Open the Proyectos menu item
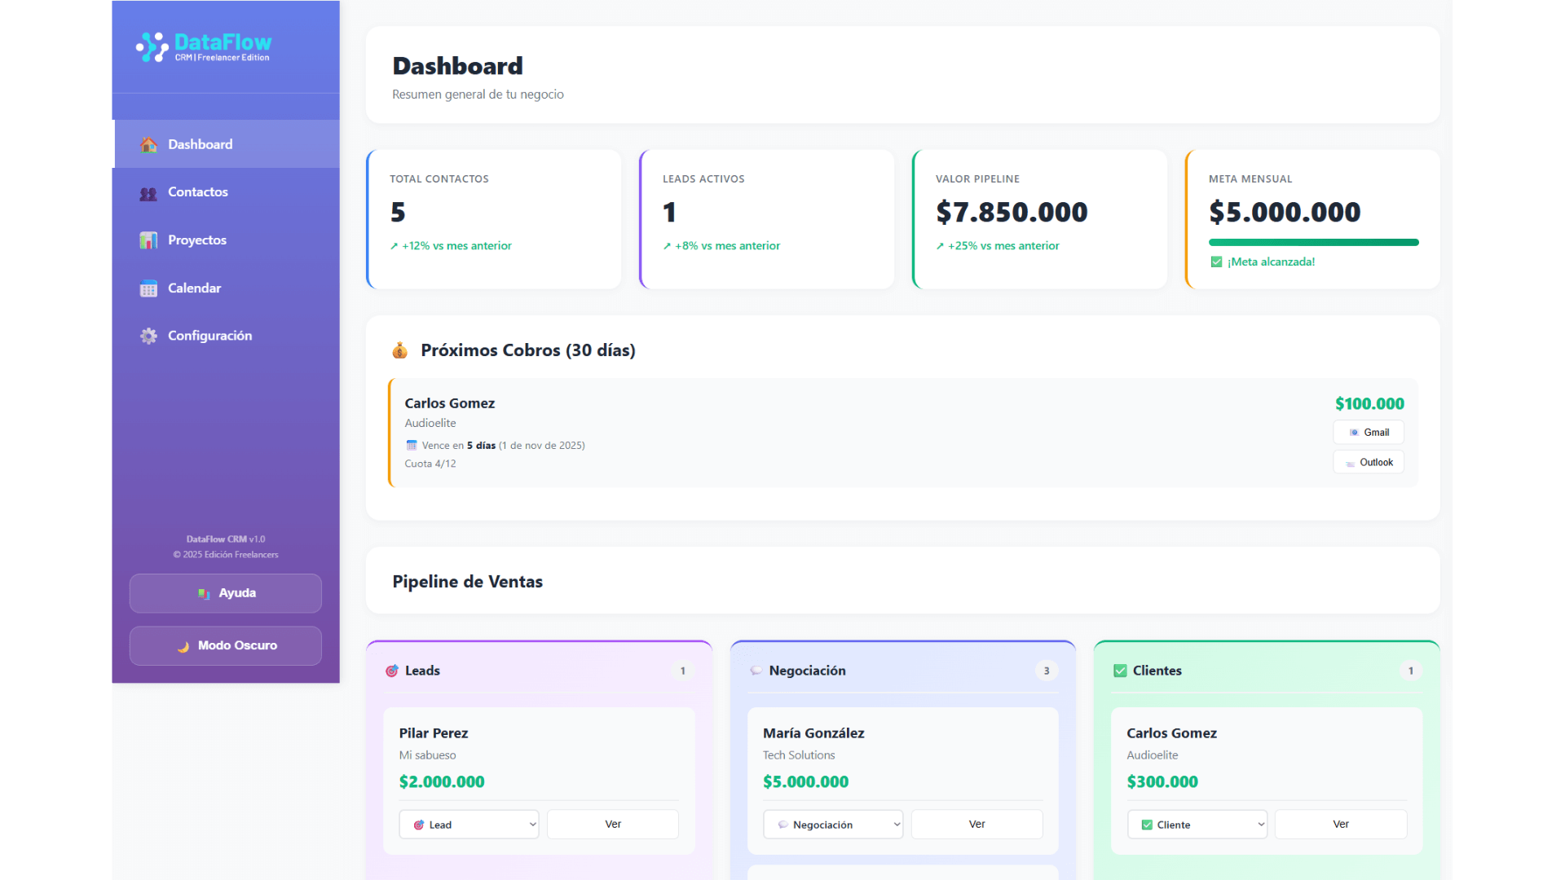 pos(197,240)
